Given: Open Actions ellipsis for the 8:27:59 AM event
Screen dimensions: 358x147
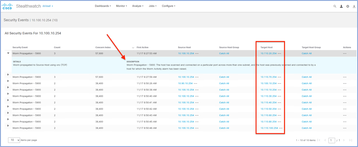Looking at the screenshot, I should [345, 77].
